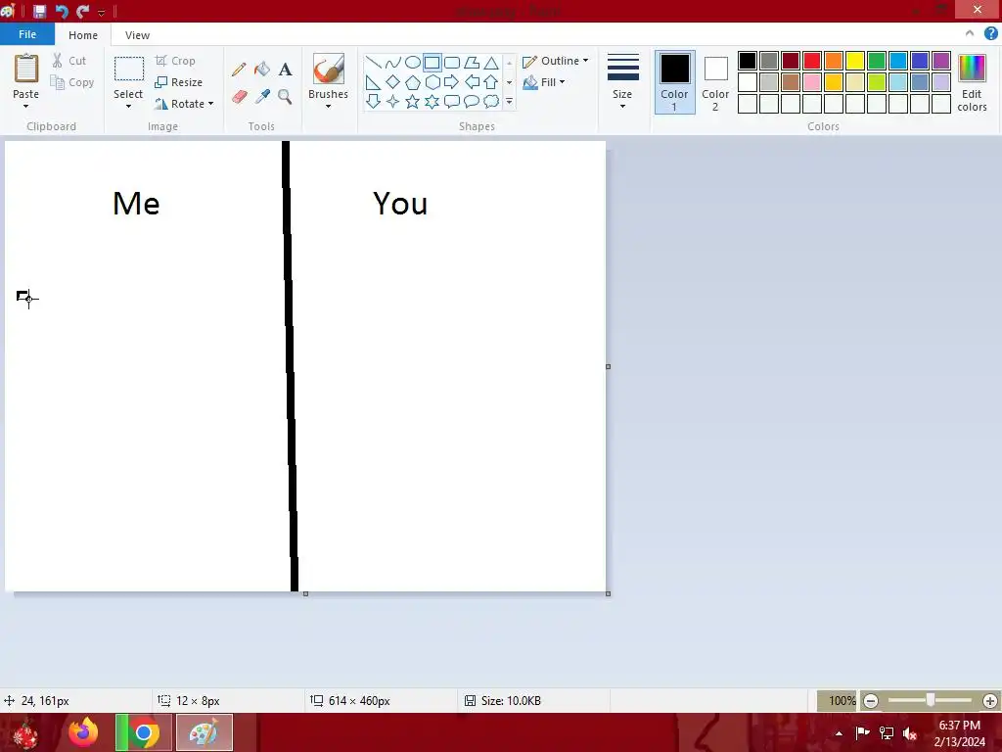
Task: Select the Fill with color bucket tool
Action: tap(262, 70)
